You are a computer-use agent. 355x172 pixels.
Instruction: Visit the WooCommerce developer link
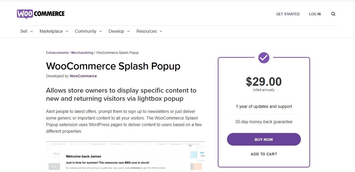tap(83, 76)
